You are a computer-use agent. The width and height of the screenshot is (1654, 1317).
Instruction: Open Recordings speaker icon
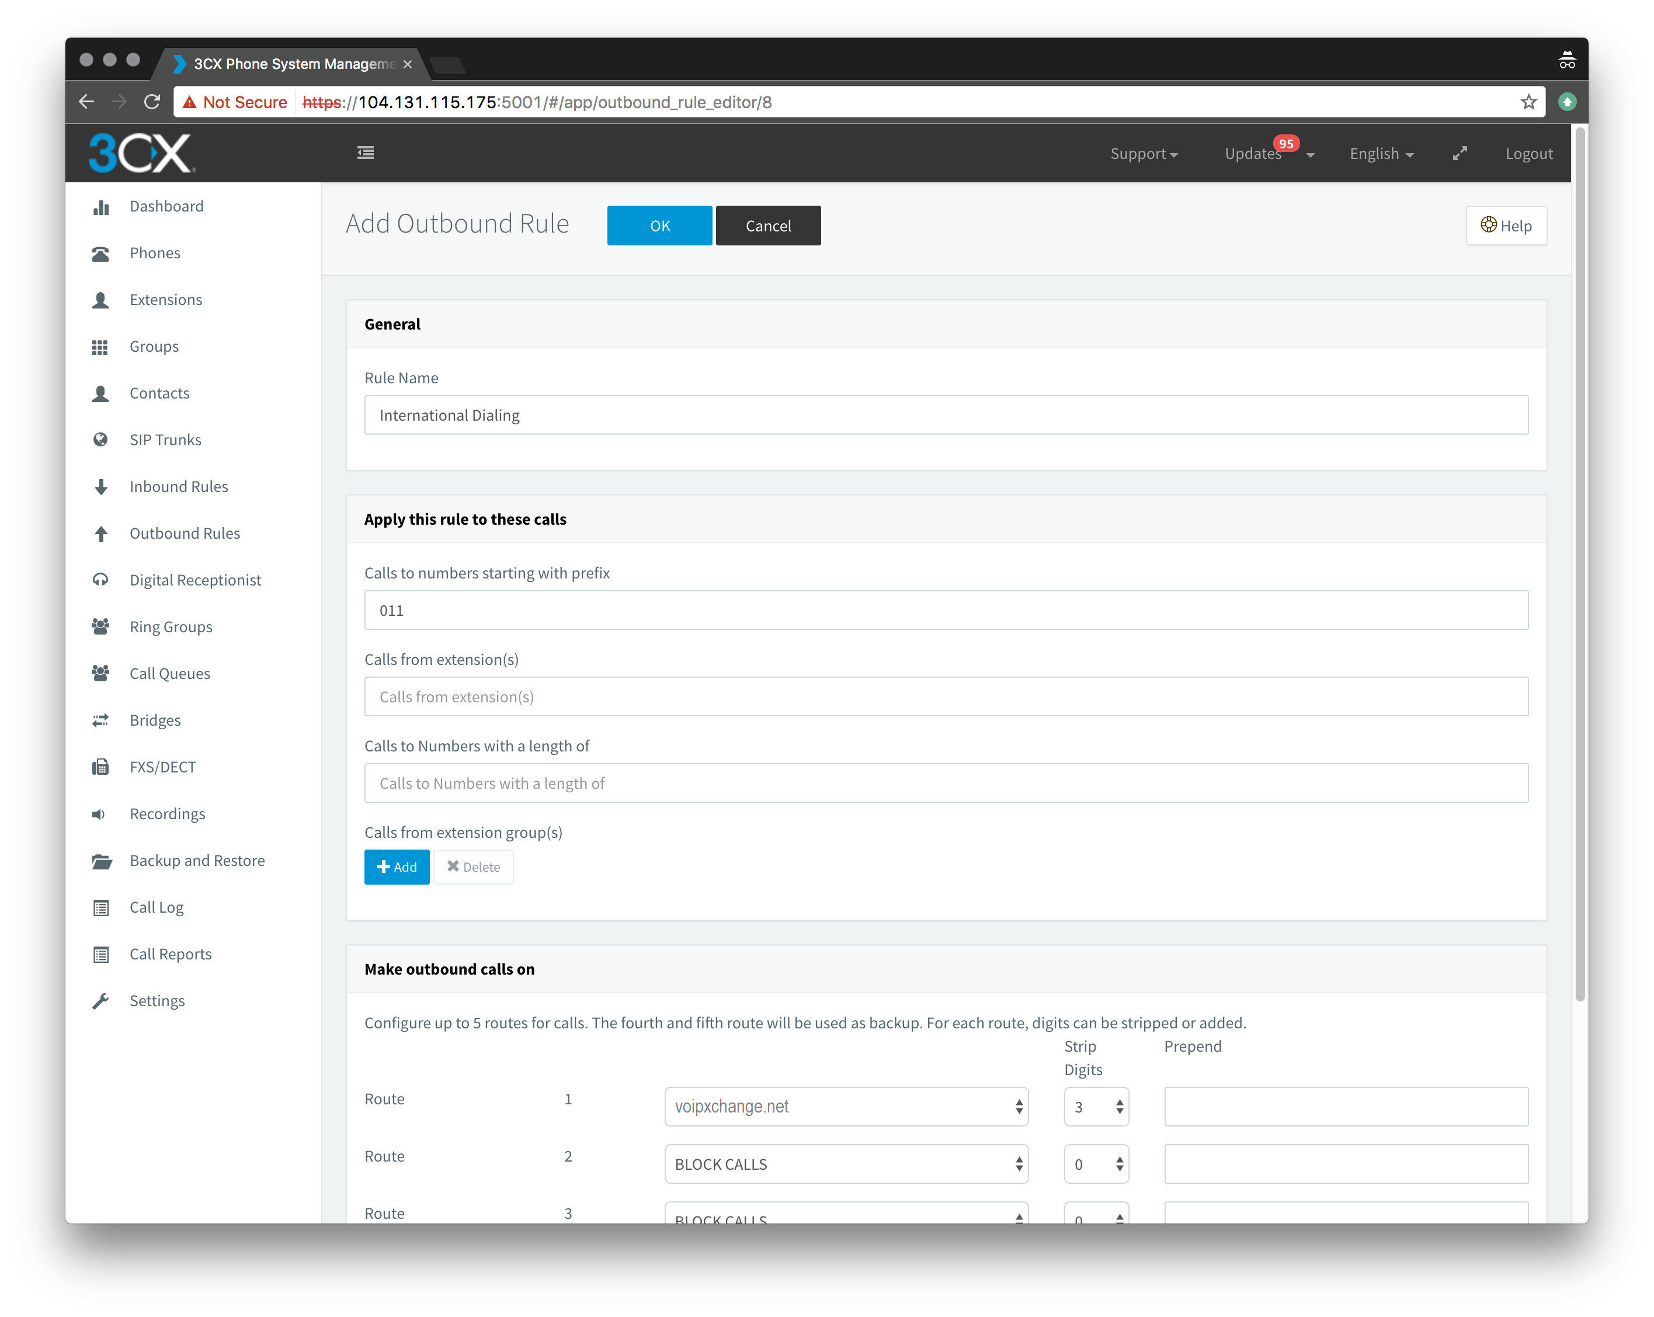99,815
